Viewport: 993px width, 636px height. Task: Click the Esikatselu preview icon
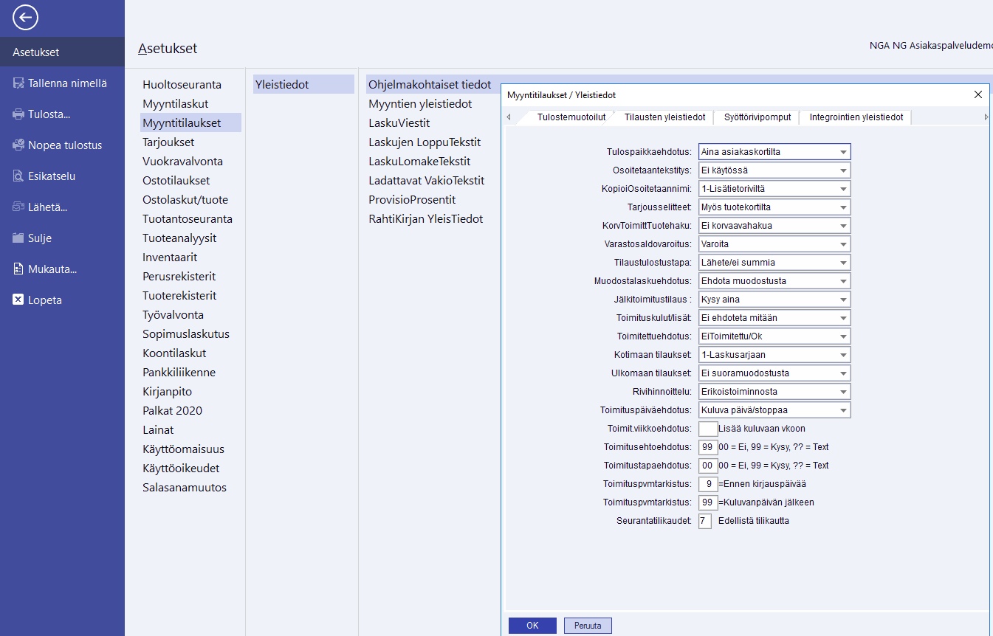click(x=18, y=176)
